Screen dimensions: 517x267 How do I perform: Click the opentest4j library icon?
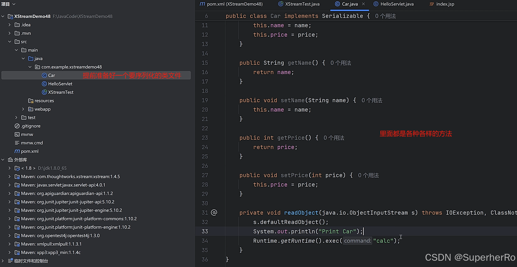point(17,235)
